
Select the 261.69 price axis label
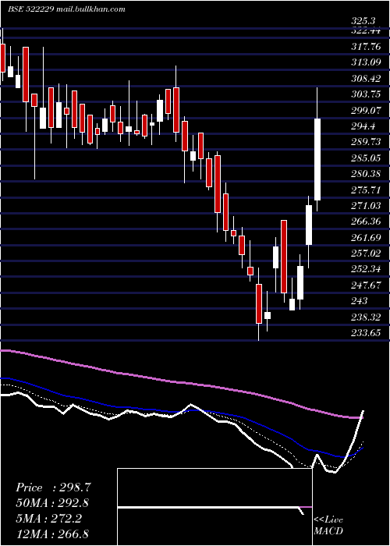pos(366,238)
